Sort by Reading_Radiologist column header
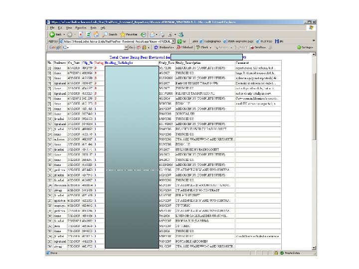 coord(119,63)
